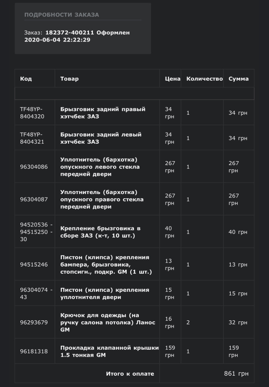Click the «Товар» column header
This screenshot has height=387, width=269.
(x=69, y=79)
